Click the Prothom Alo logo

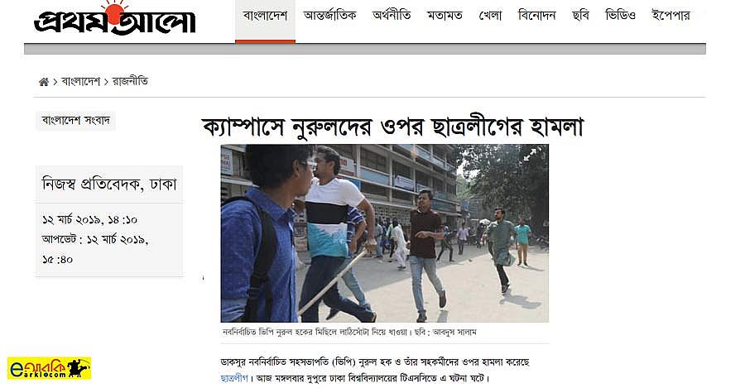coord(114,19)
